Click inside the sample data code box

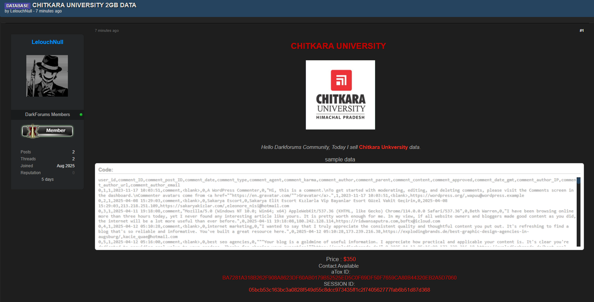(336, 211)
